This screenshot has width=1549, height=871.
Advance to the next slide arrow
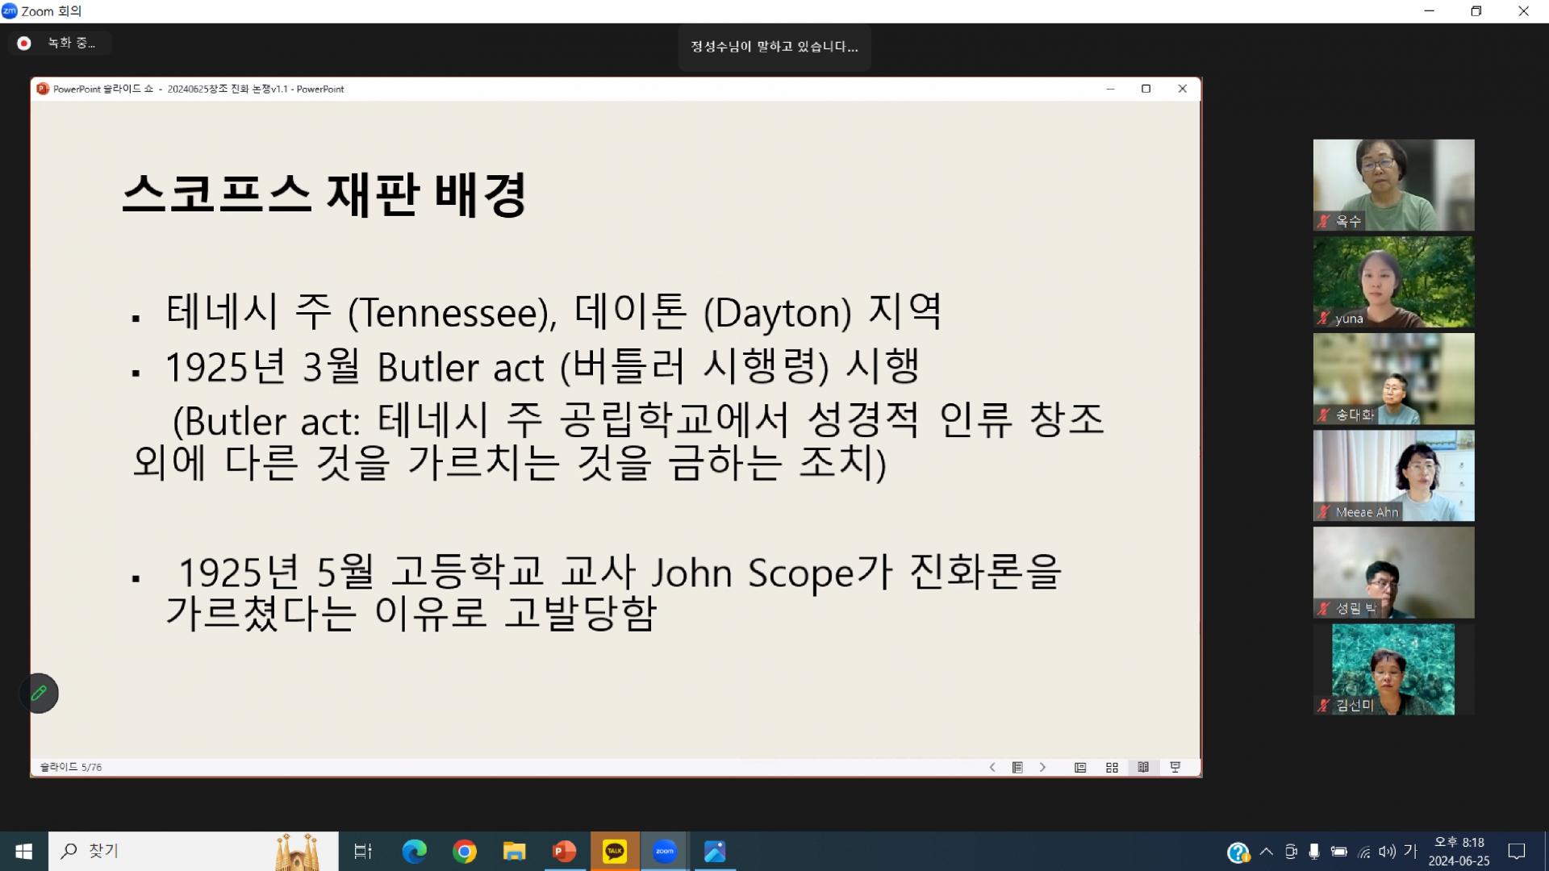click(x=1042, y=767)
